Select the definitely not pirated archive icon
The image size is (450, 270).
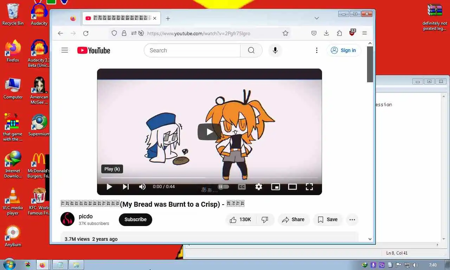435,17
